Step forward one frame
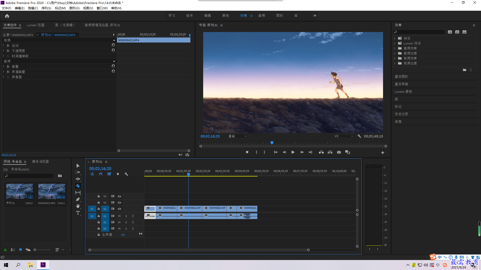This screenshot has width=481, height=270. pos(302,152)
